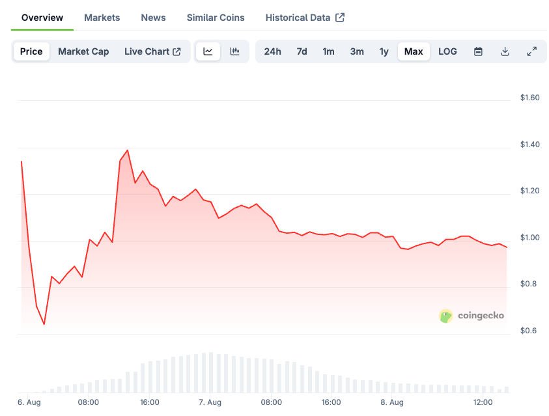Expand the chart to fullscreen
This screenshot has width=549, height=416.
coord(532,51)
